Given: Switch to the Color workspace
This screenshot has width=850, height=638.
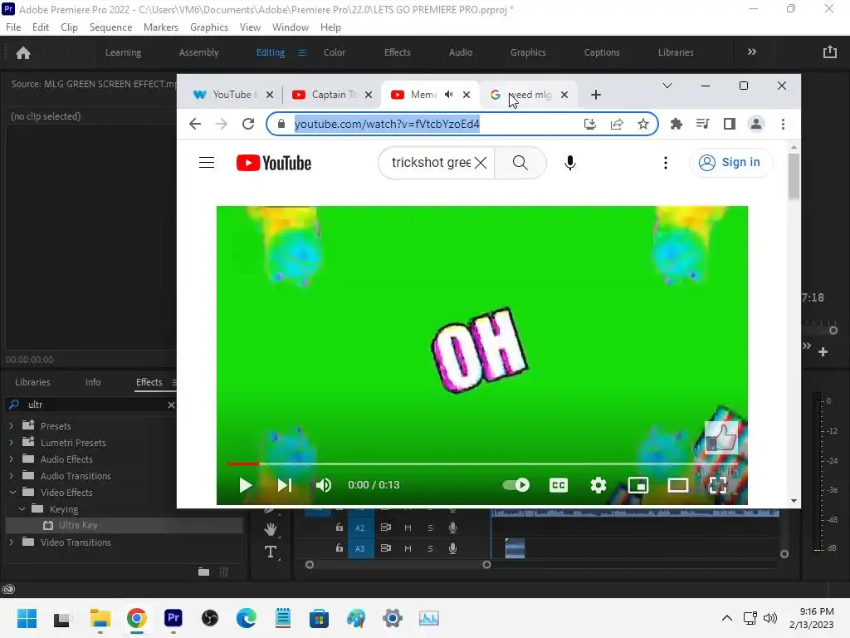Looking at the screenshot, I should [334, 52].
